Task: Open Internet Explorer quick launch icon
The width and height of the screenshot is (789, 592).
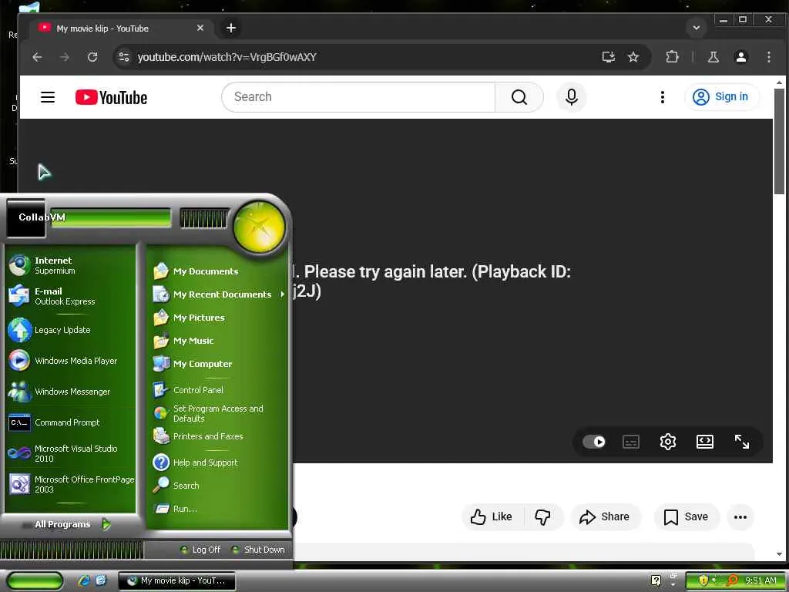Action: point(84,581)
